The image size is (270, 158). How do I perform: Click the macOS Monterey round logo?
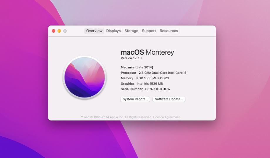[85, 77]
